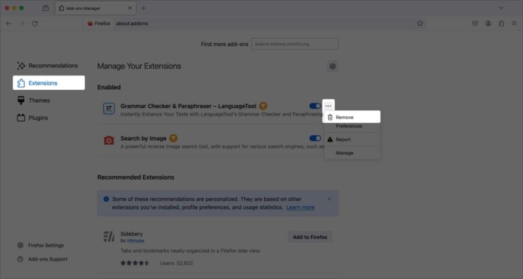Select Remove from the context menu

345,117
